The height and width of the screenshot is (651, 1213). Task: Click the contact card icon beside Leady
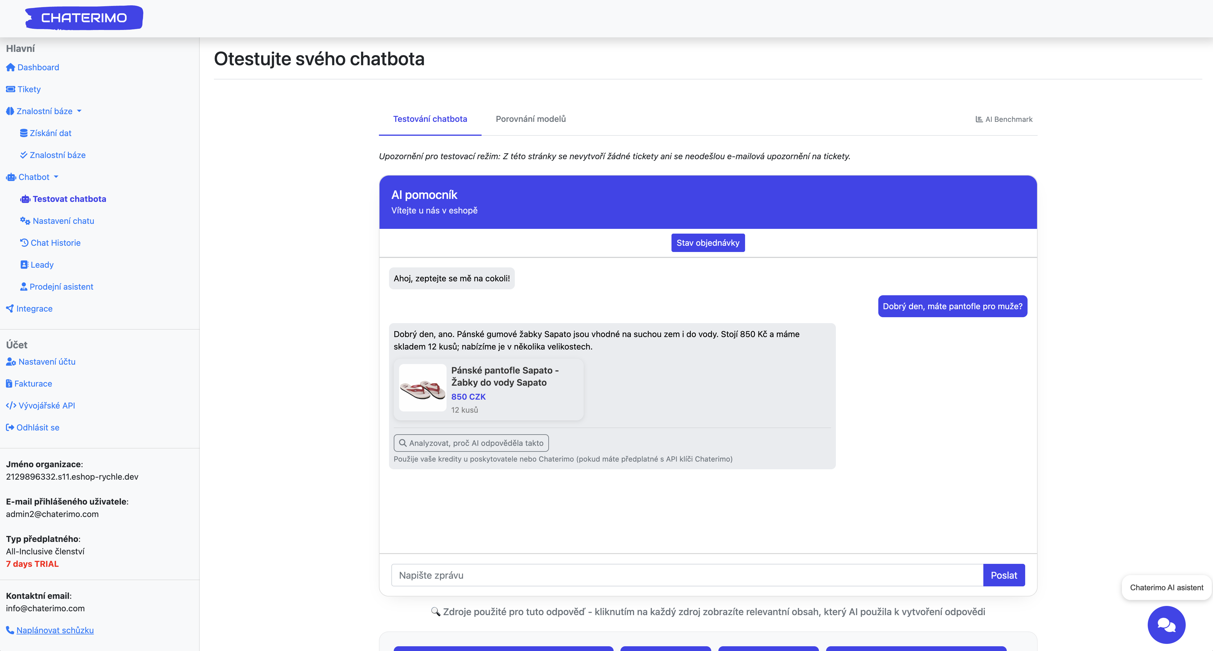[24, 265]
